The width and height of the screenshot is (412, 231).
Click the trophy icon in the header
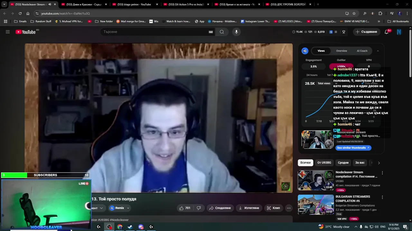[344, 32]
